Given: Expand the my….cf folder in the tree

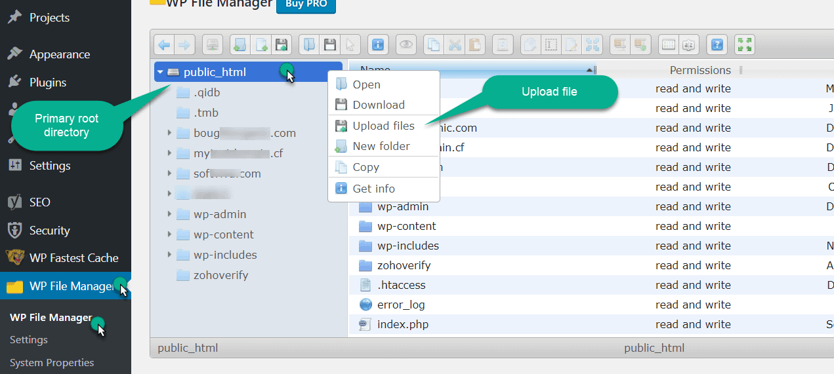Looking at the screenshot, I should click(169, 153).
